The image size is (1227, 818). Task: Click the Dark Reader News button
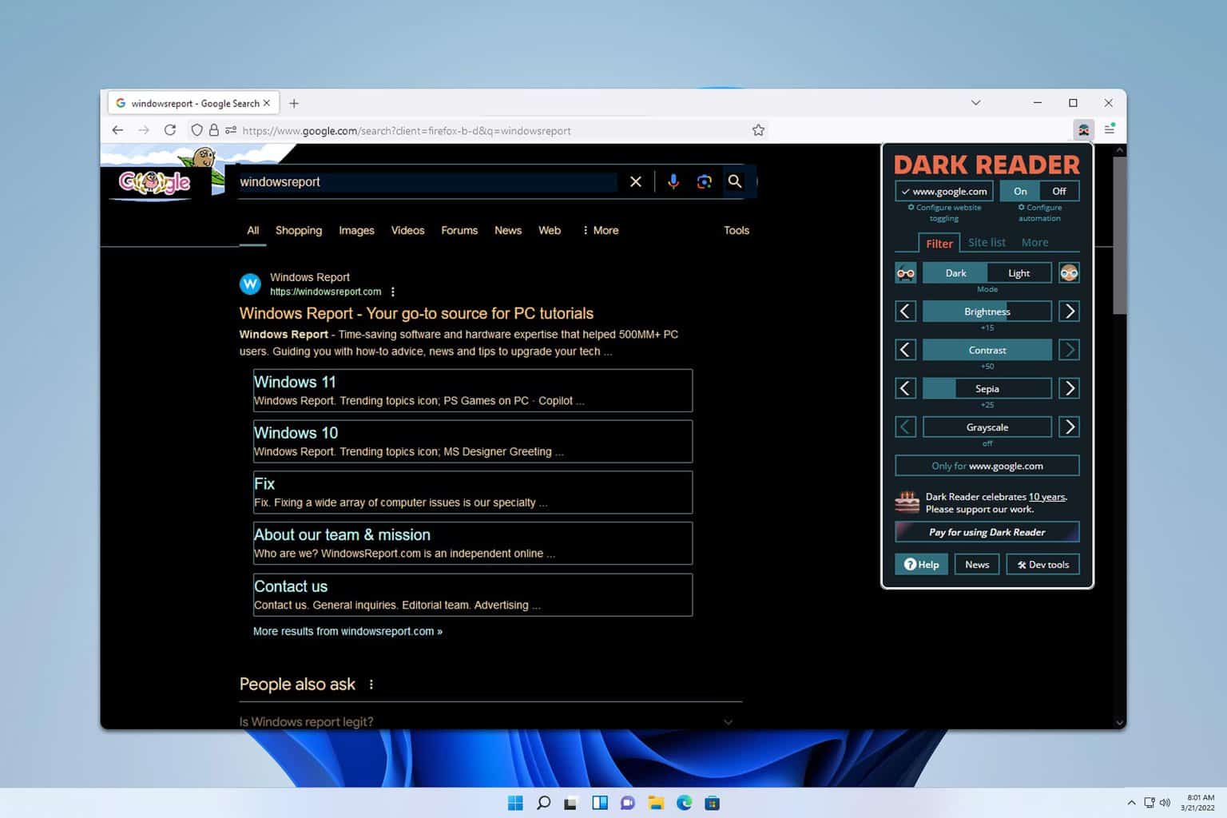pyautogui.click(x=977, y=564)
